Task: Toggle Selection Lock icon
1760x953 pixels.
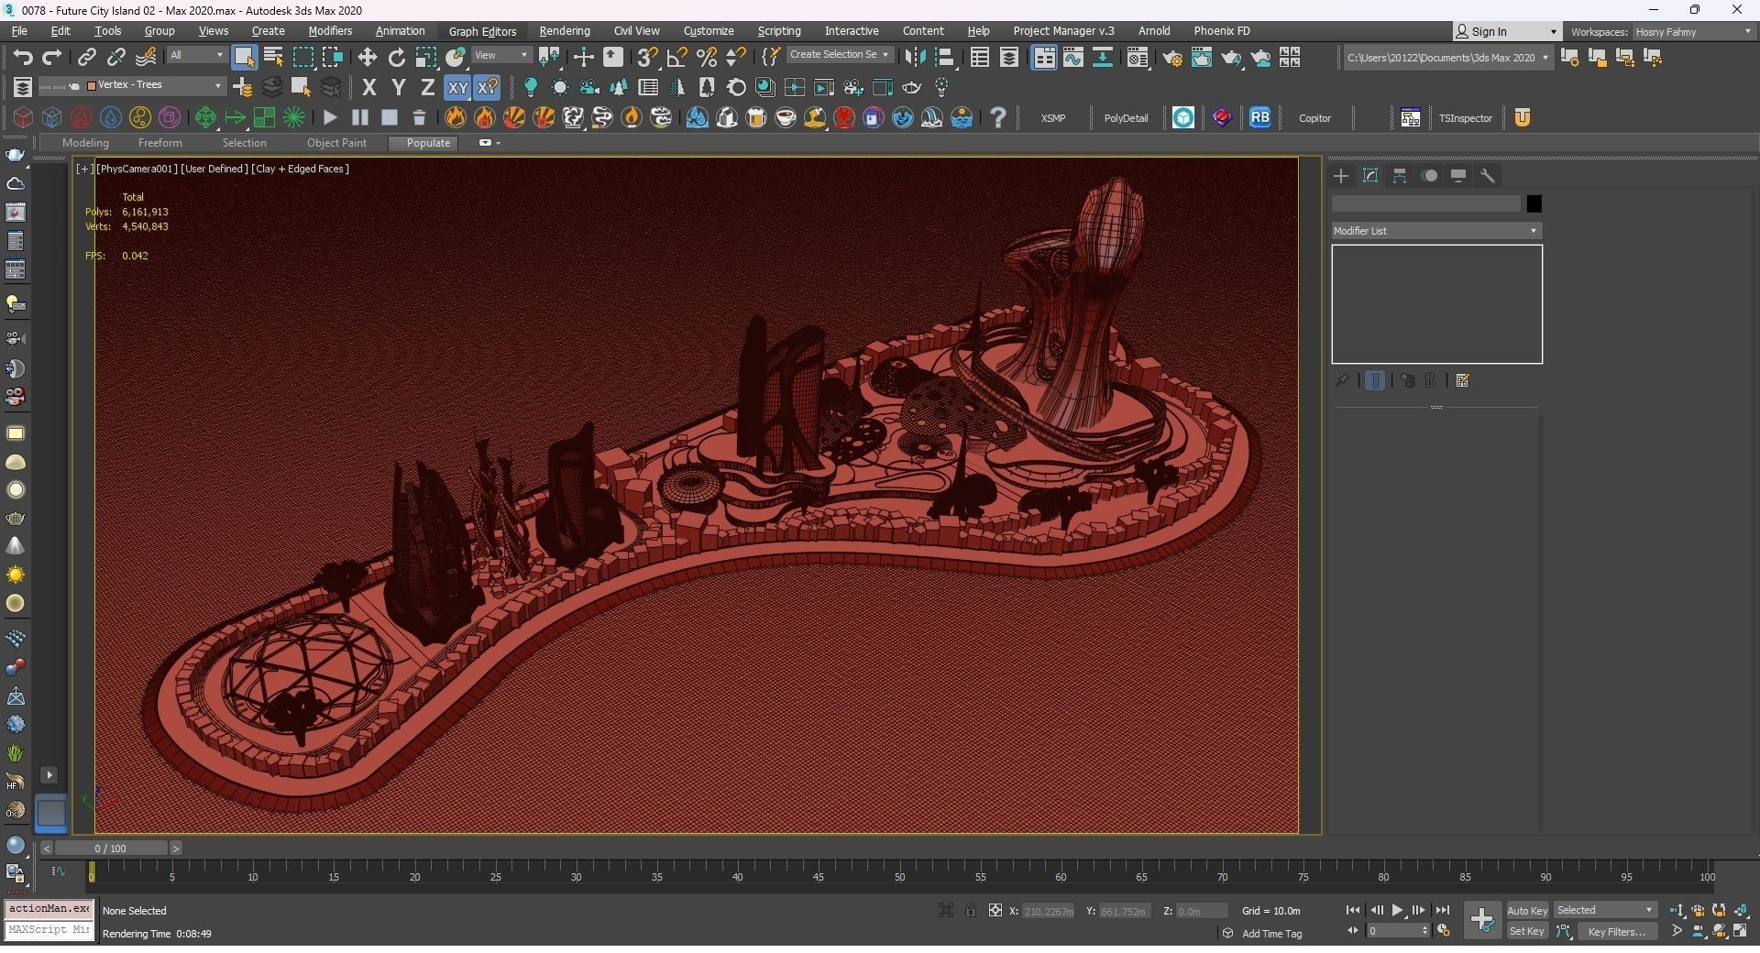Action: click(970, 910)
